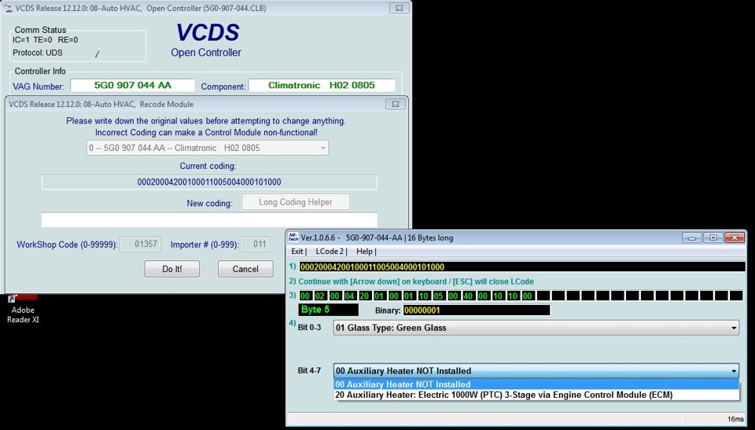The image size is (755, 430).
Task: Close the LCode long coding window
Action: pos(735,237)
